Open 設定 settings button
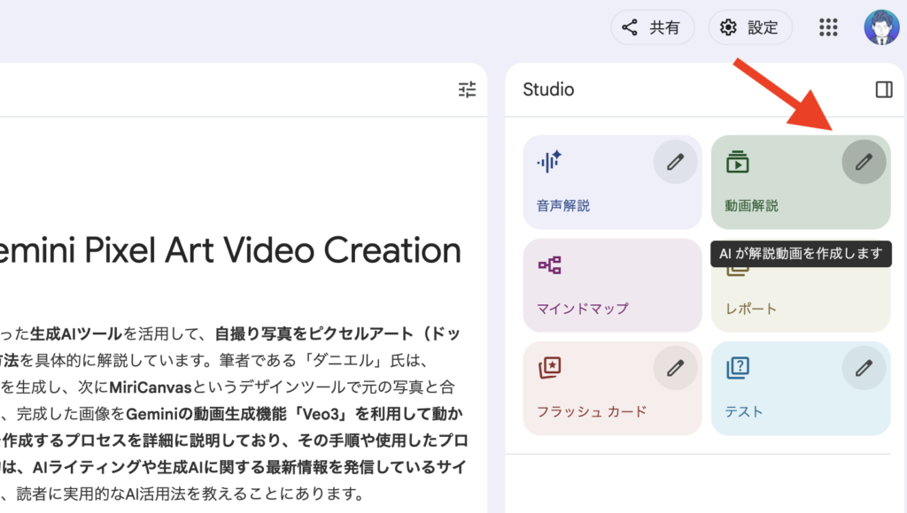The image size is (907, 513). pos(750,27)
